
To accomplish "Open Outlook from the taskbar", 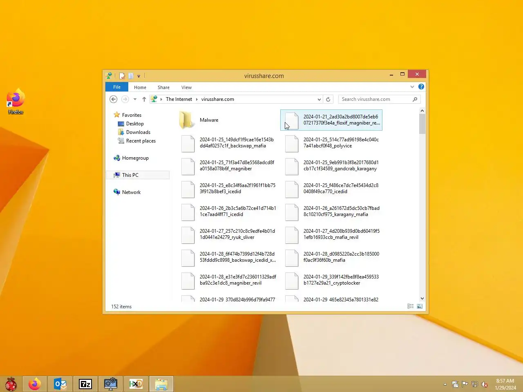I will [60, 384].
